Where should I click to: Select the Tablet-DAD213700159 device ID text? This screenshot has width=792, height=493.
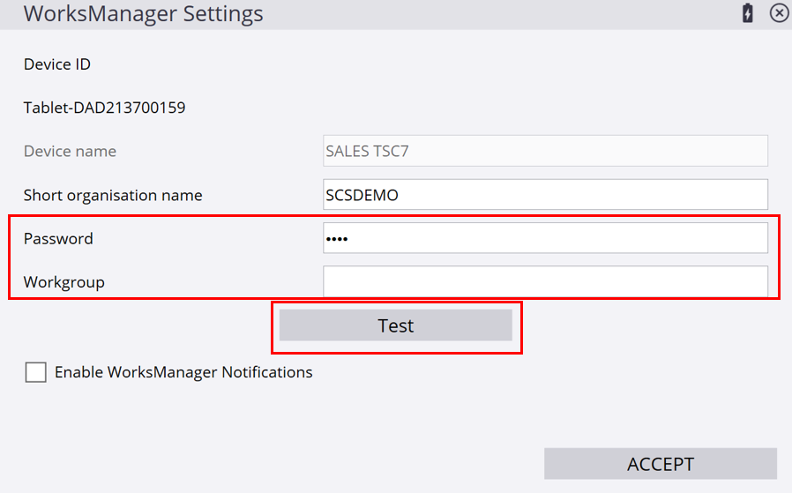[x=105, y=108]
